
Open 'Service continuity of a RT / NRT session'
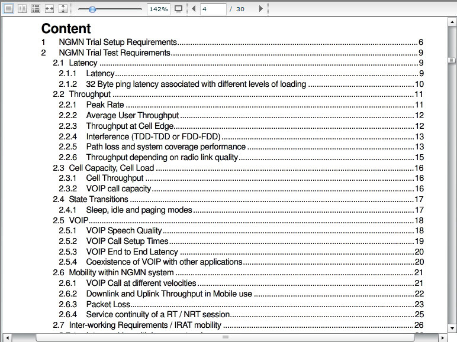[x=241, y=314]
